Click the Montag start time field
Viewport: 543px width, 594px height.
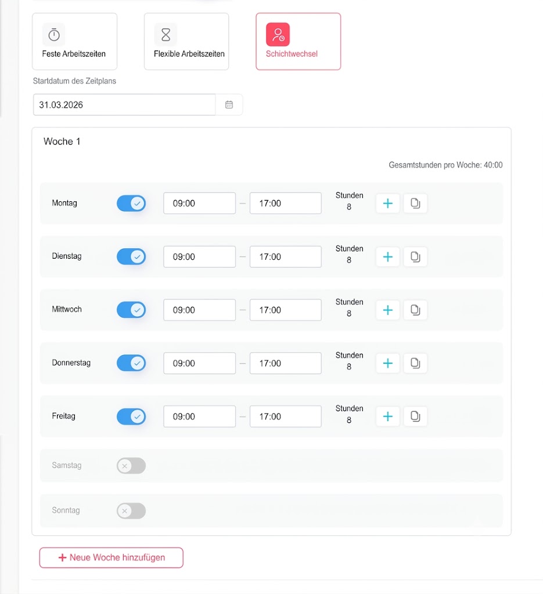click(x=199, y=203)
